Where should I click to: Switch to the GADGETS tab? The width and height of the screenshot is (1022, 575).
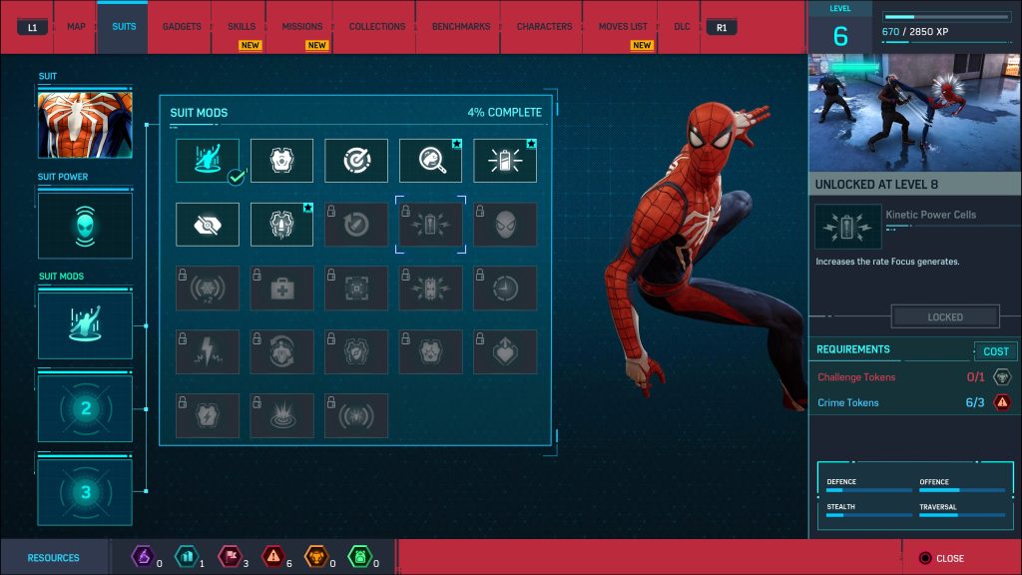(180, 27)
